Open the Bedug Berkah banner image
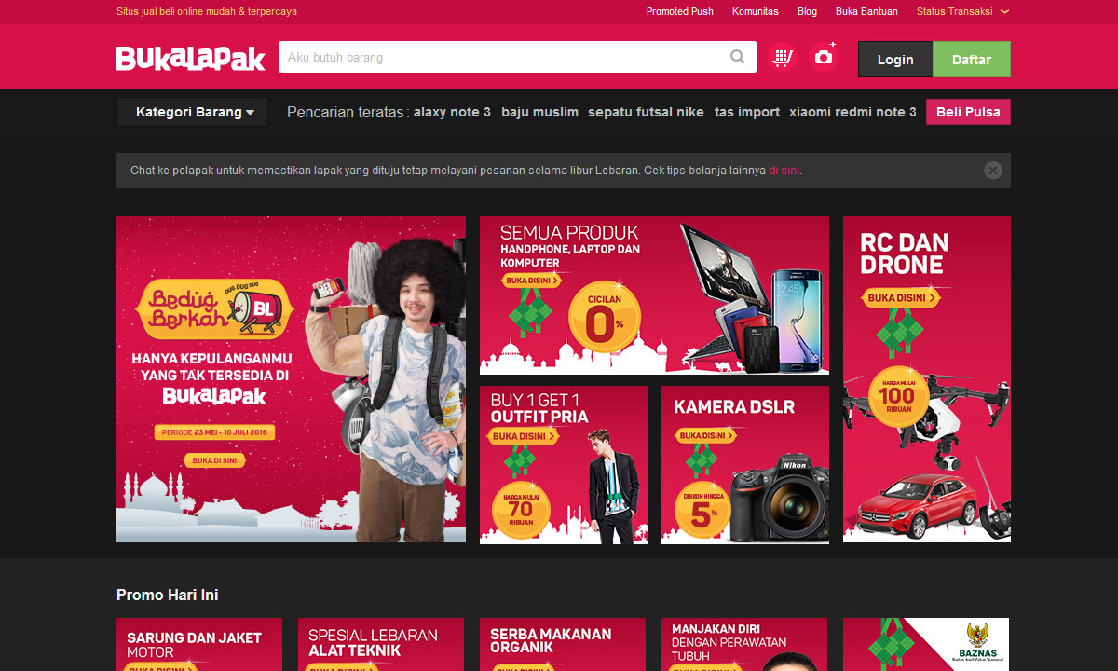 click(291, 379)
